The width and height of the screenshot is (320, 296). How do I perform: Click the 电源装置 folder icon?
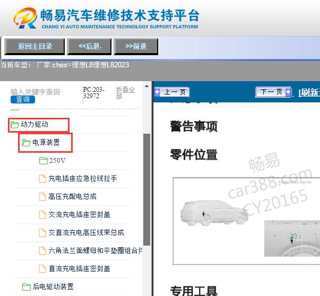coord(27,143)
